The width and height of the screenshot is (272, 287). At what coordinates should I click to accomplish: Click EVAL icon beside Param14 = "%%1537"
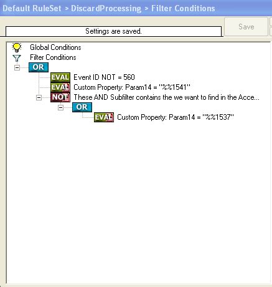(104, 117)
